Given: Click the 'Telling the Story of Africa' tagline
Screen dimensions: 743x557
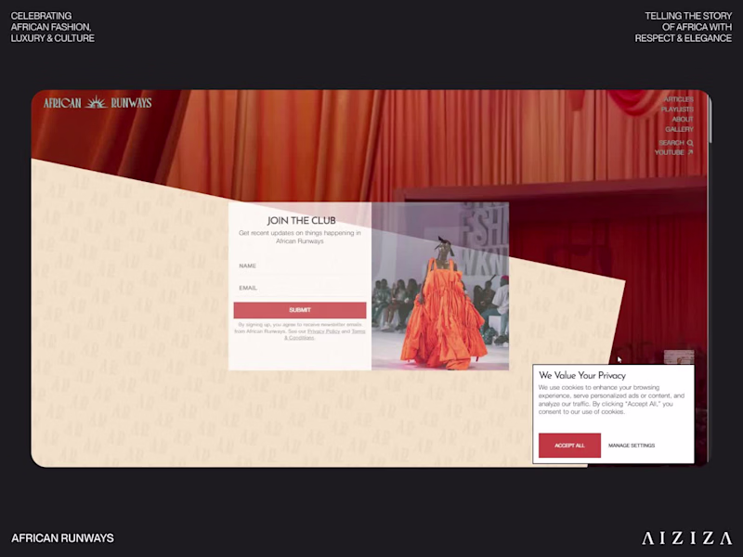Looking at the screenshot, I should (x=684, y=27).
